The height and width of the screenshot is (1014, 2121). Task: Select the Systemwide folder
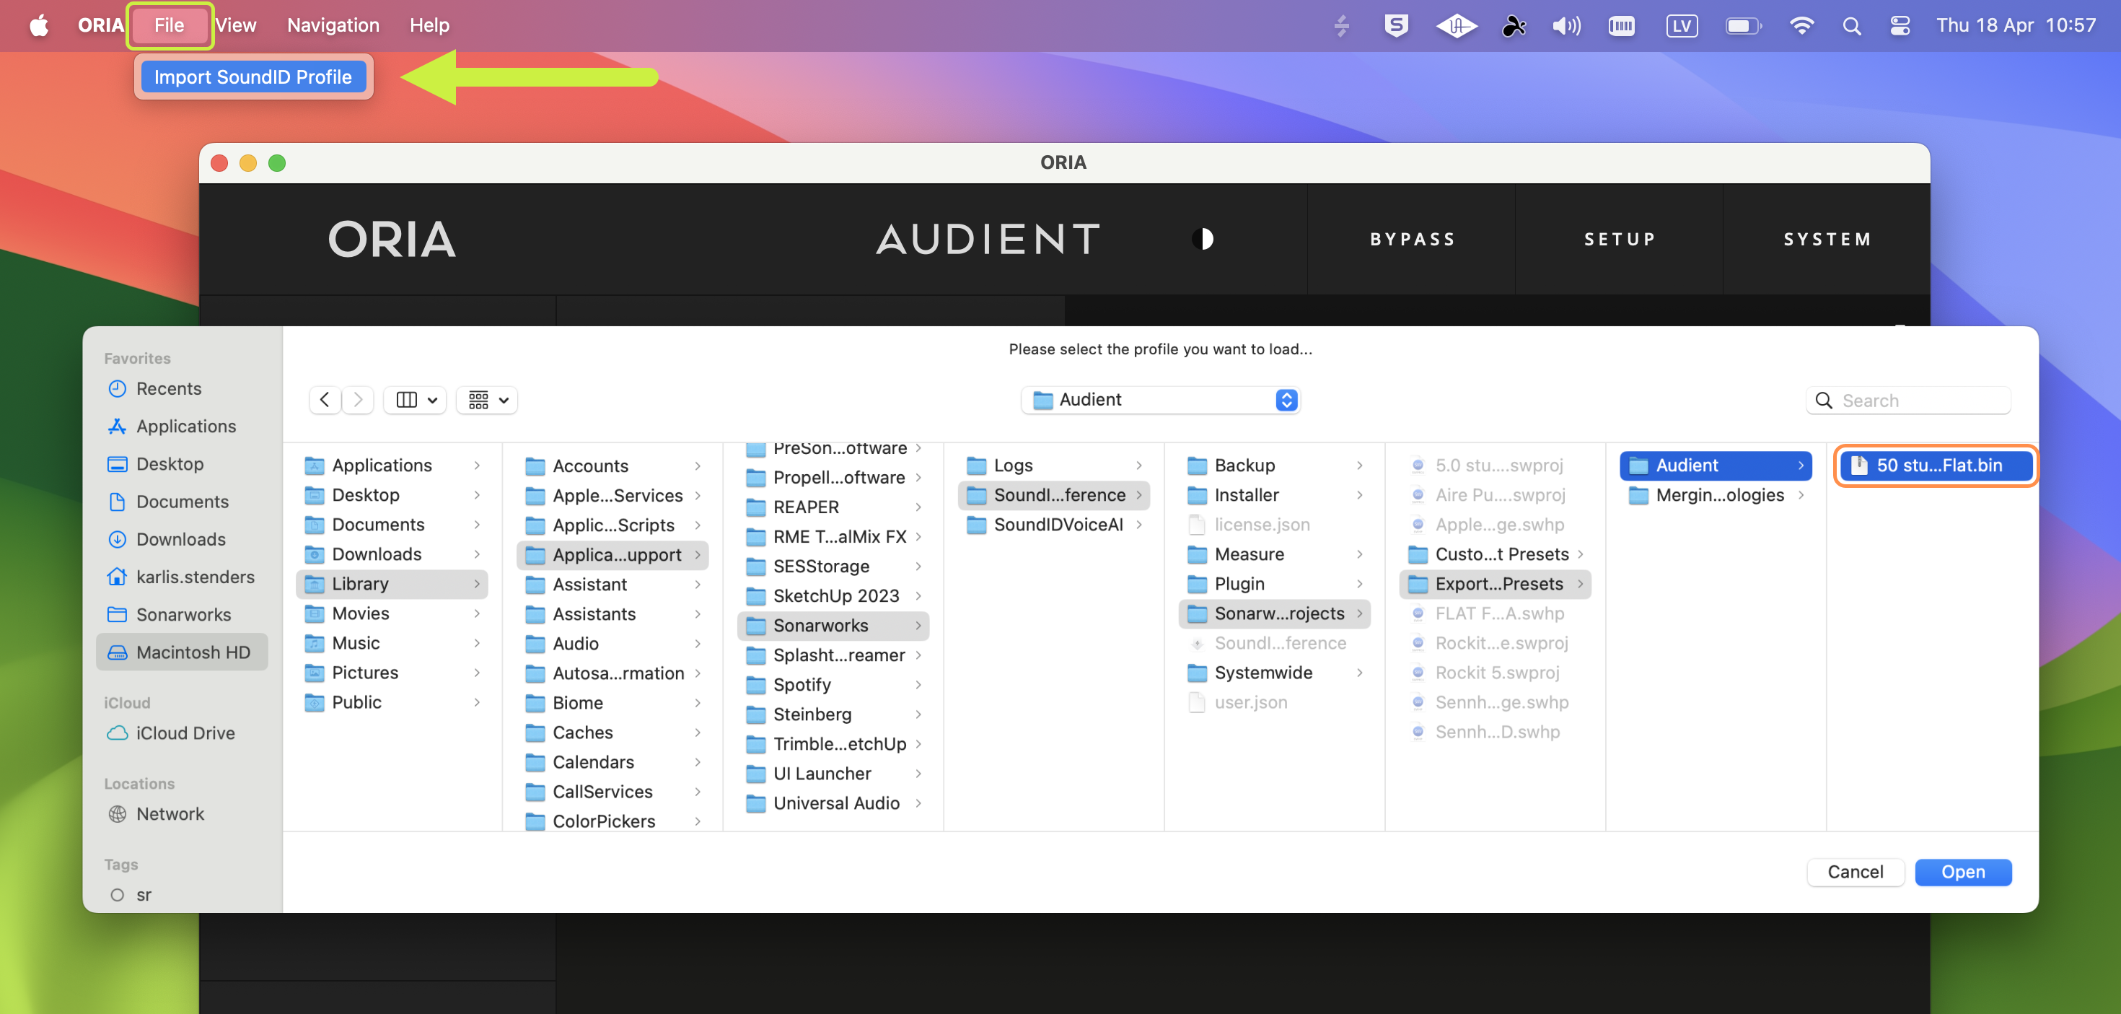click(x=1275, y=673)
